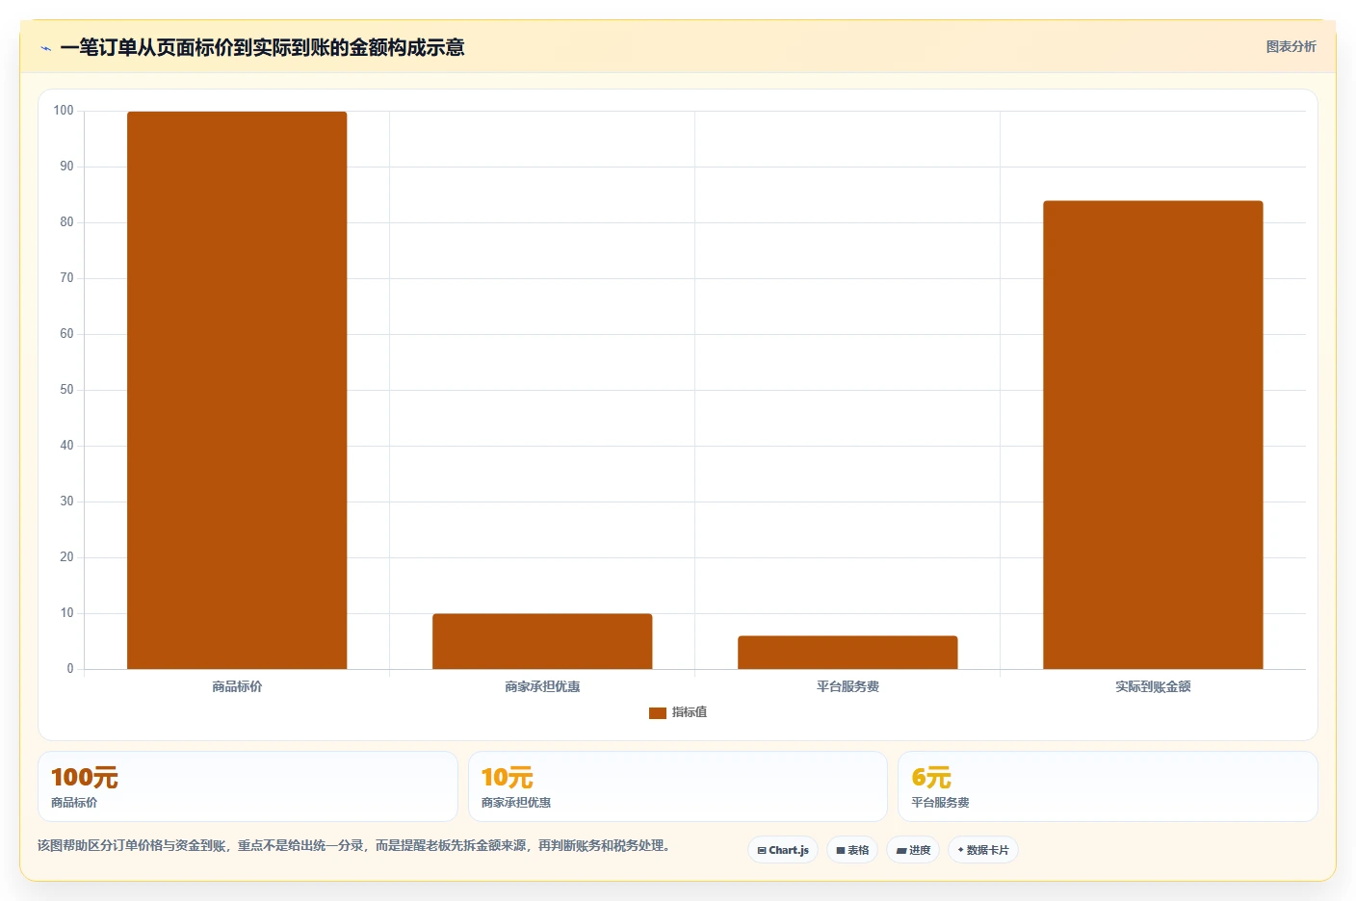
Task: Click the 进度 tag chip
Action: [913, 850]
